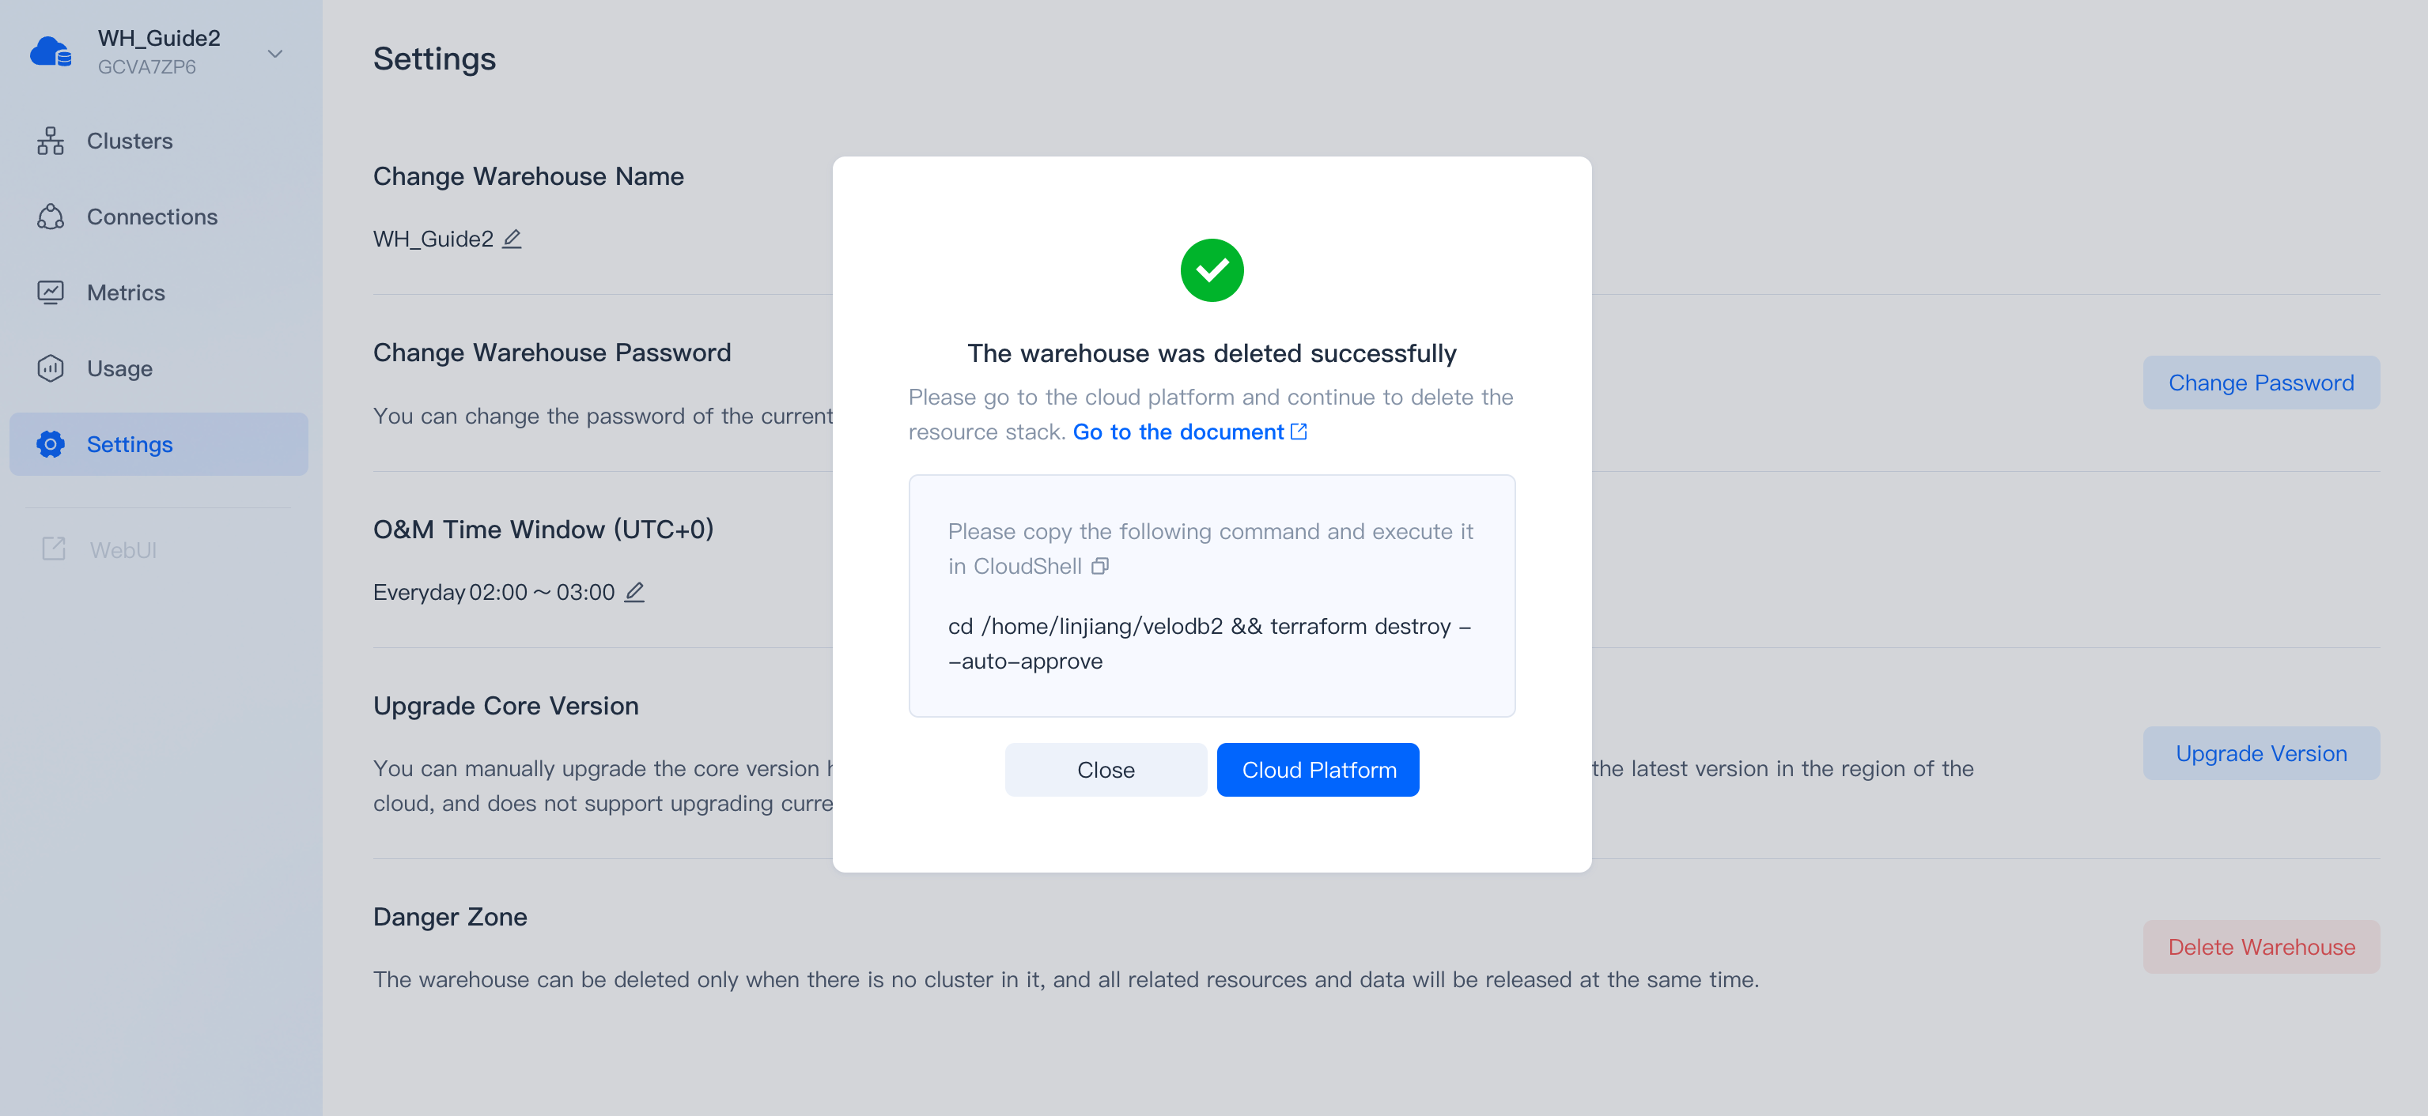Click the Settings gear icon
The image size is (2428, 1116).
51,444
